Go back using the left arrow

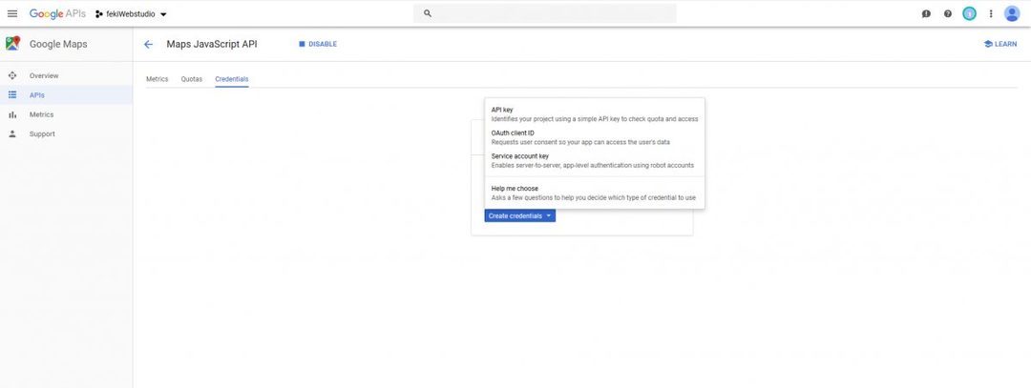[x=148, y=44]
